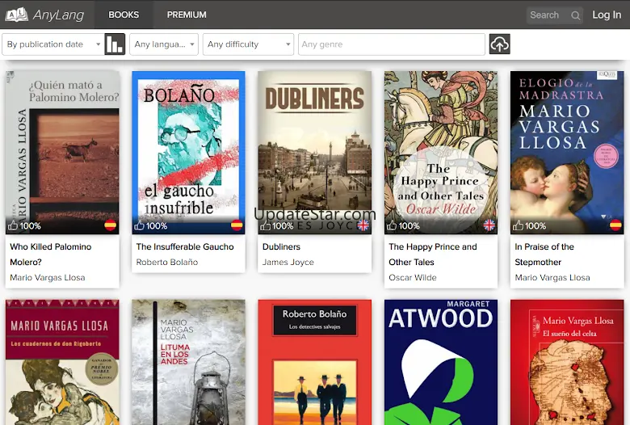Viewport: 630px width, 425px height.
Task: Click the Log In link
Action: tap(607, 15)
